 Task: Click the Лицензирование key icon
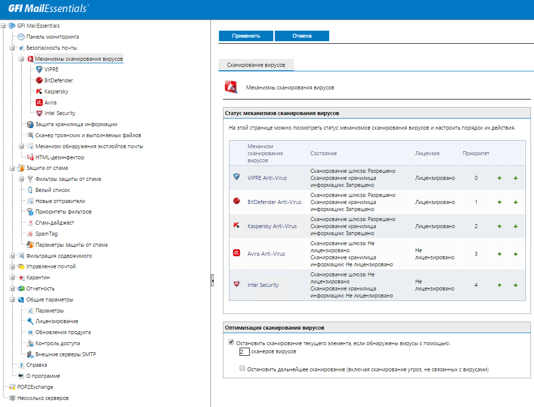click(30, 321)
